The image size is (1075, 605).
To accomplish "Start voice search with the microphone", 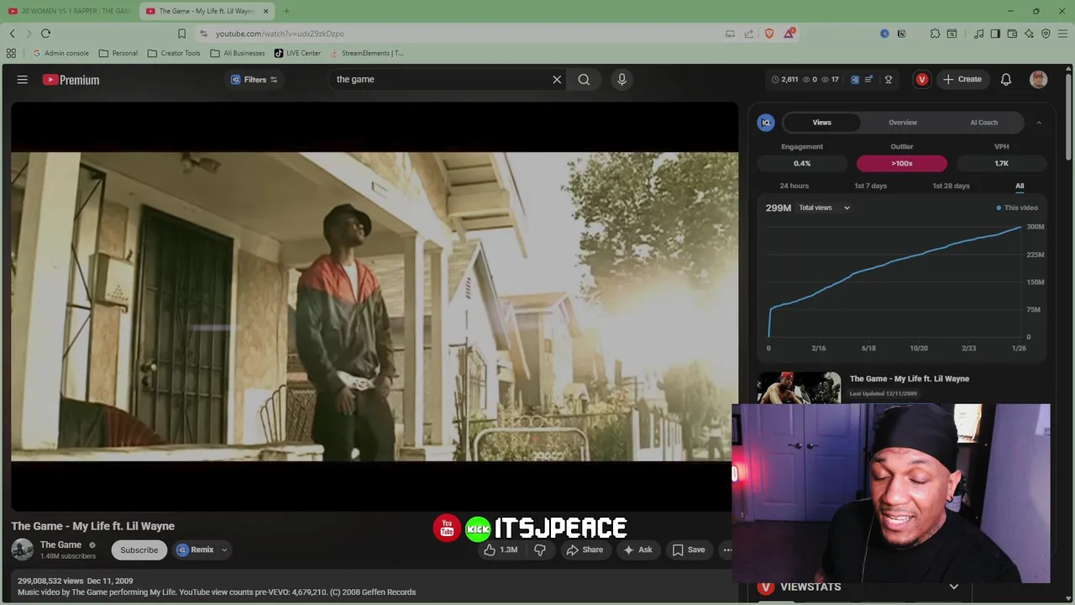I will click(x=621, y=80).
